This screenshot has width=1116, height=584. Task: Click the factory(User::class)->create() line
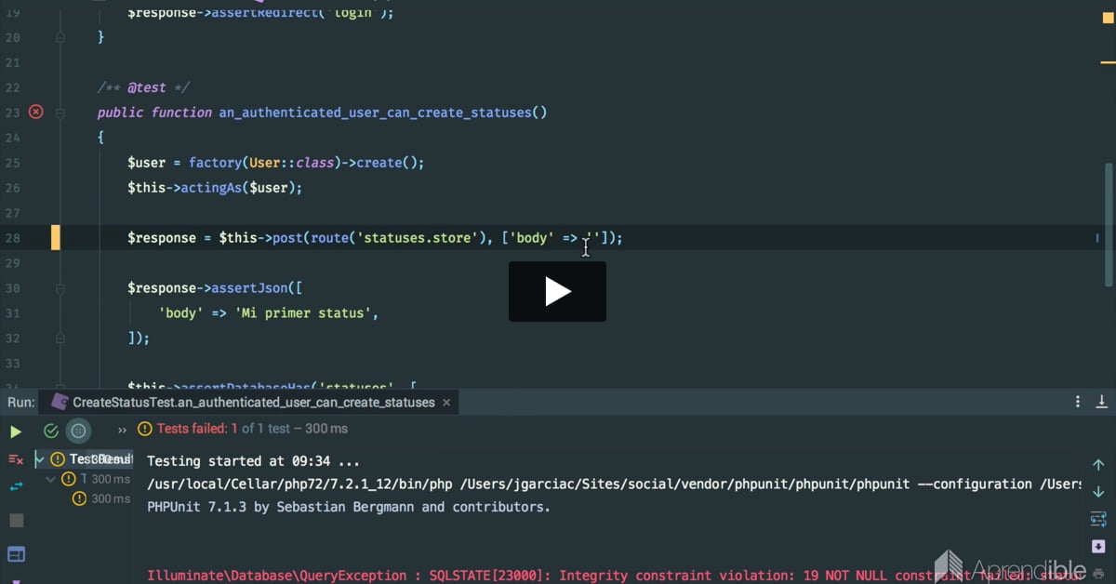tap(276, 163)
